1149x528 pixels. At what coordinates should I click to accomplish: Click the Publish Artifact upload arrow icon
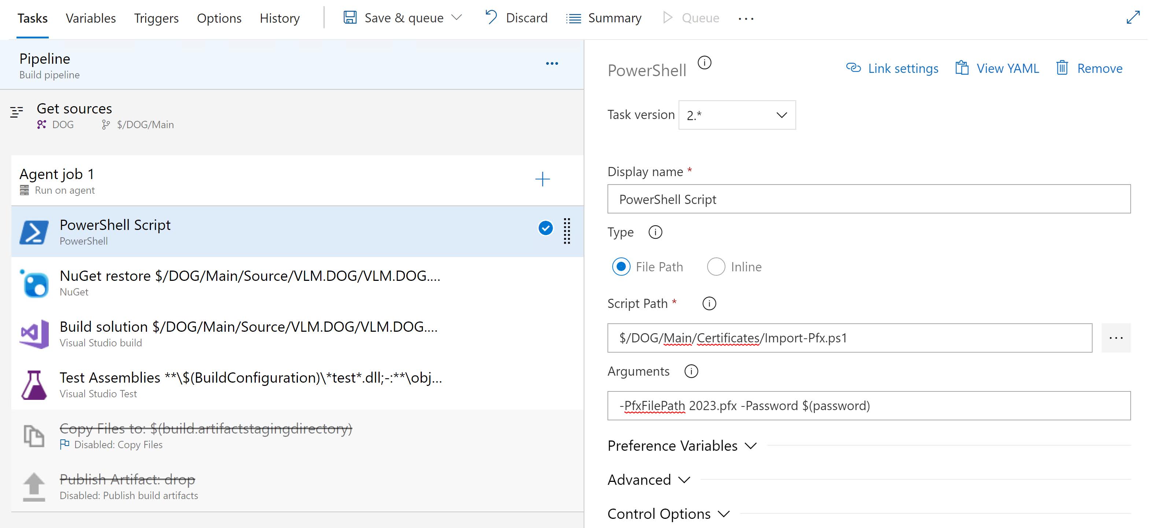34,487
